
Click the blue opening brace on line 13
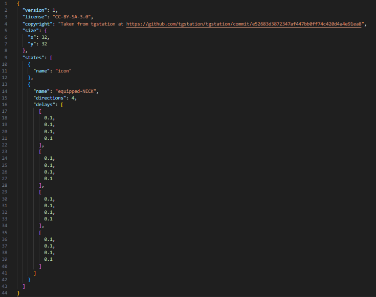pyautogui.click(x=29, y=84)
